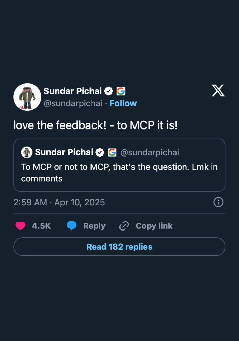Image resolution: width=239 pixels, height=341 pixels.
Task: Open the Read 182 replies button
Action: click(x=119, y=247)
